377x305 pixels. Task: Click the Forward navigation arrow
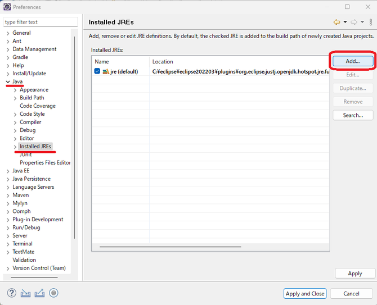pos(354,22)
